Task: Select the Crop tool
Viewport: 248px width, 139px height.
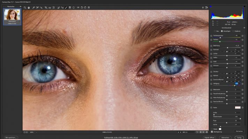Action: (x=46, y=7)
